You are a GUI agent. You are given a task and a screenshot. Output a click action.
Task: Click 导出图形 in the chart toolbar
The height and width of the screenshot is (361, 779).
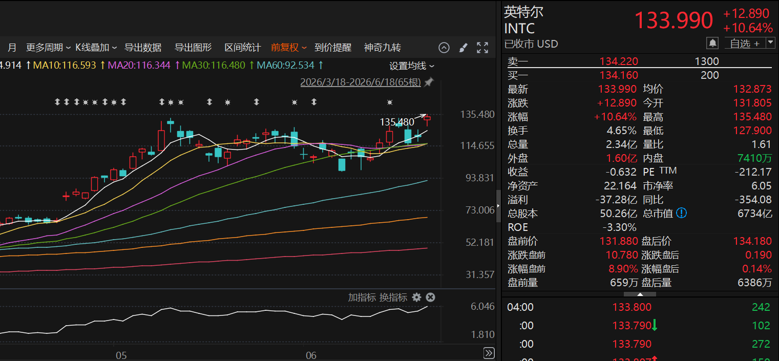click(x=193, y=48)
